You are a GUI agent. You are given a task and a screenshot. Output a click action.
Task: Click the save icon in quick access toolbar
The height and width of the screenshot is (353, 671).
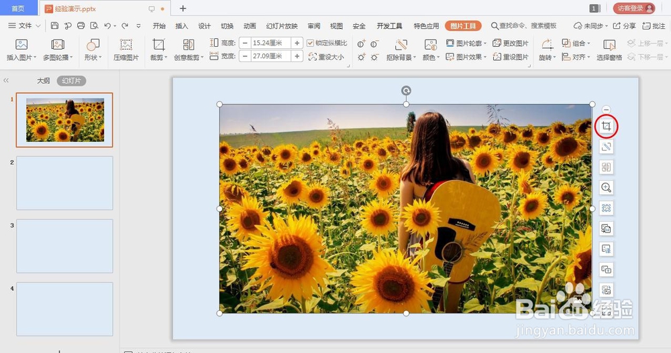pos(54,25)
